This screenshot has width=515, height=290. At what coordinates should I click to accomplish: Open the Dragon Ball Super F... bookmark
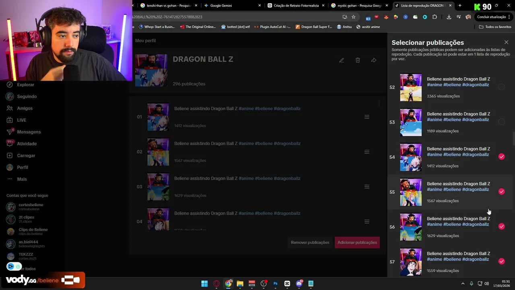pos(313,27)
